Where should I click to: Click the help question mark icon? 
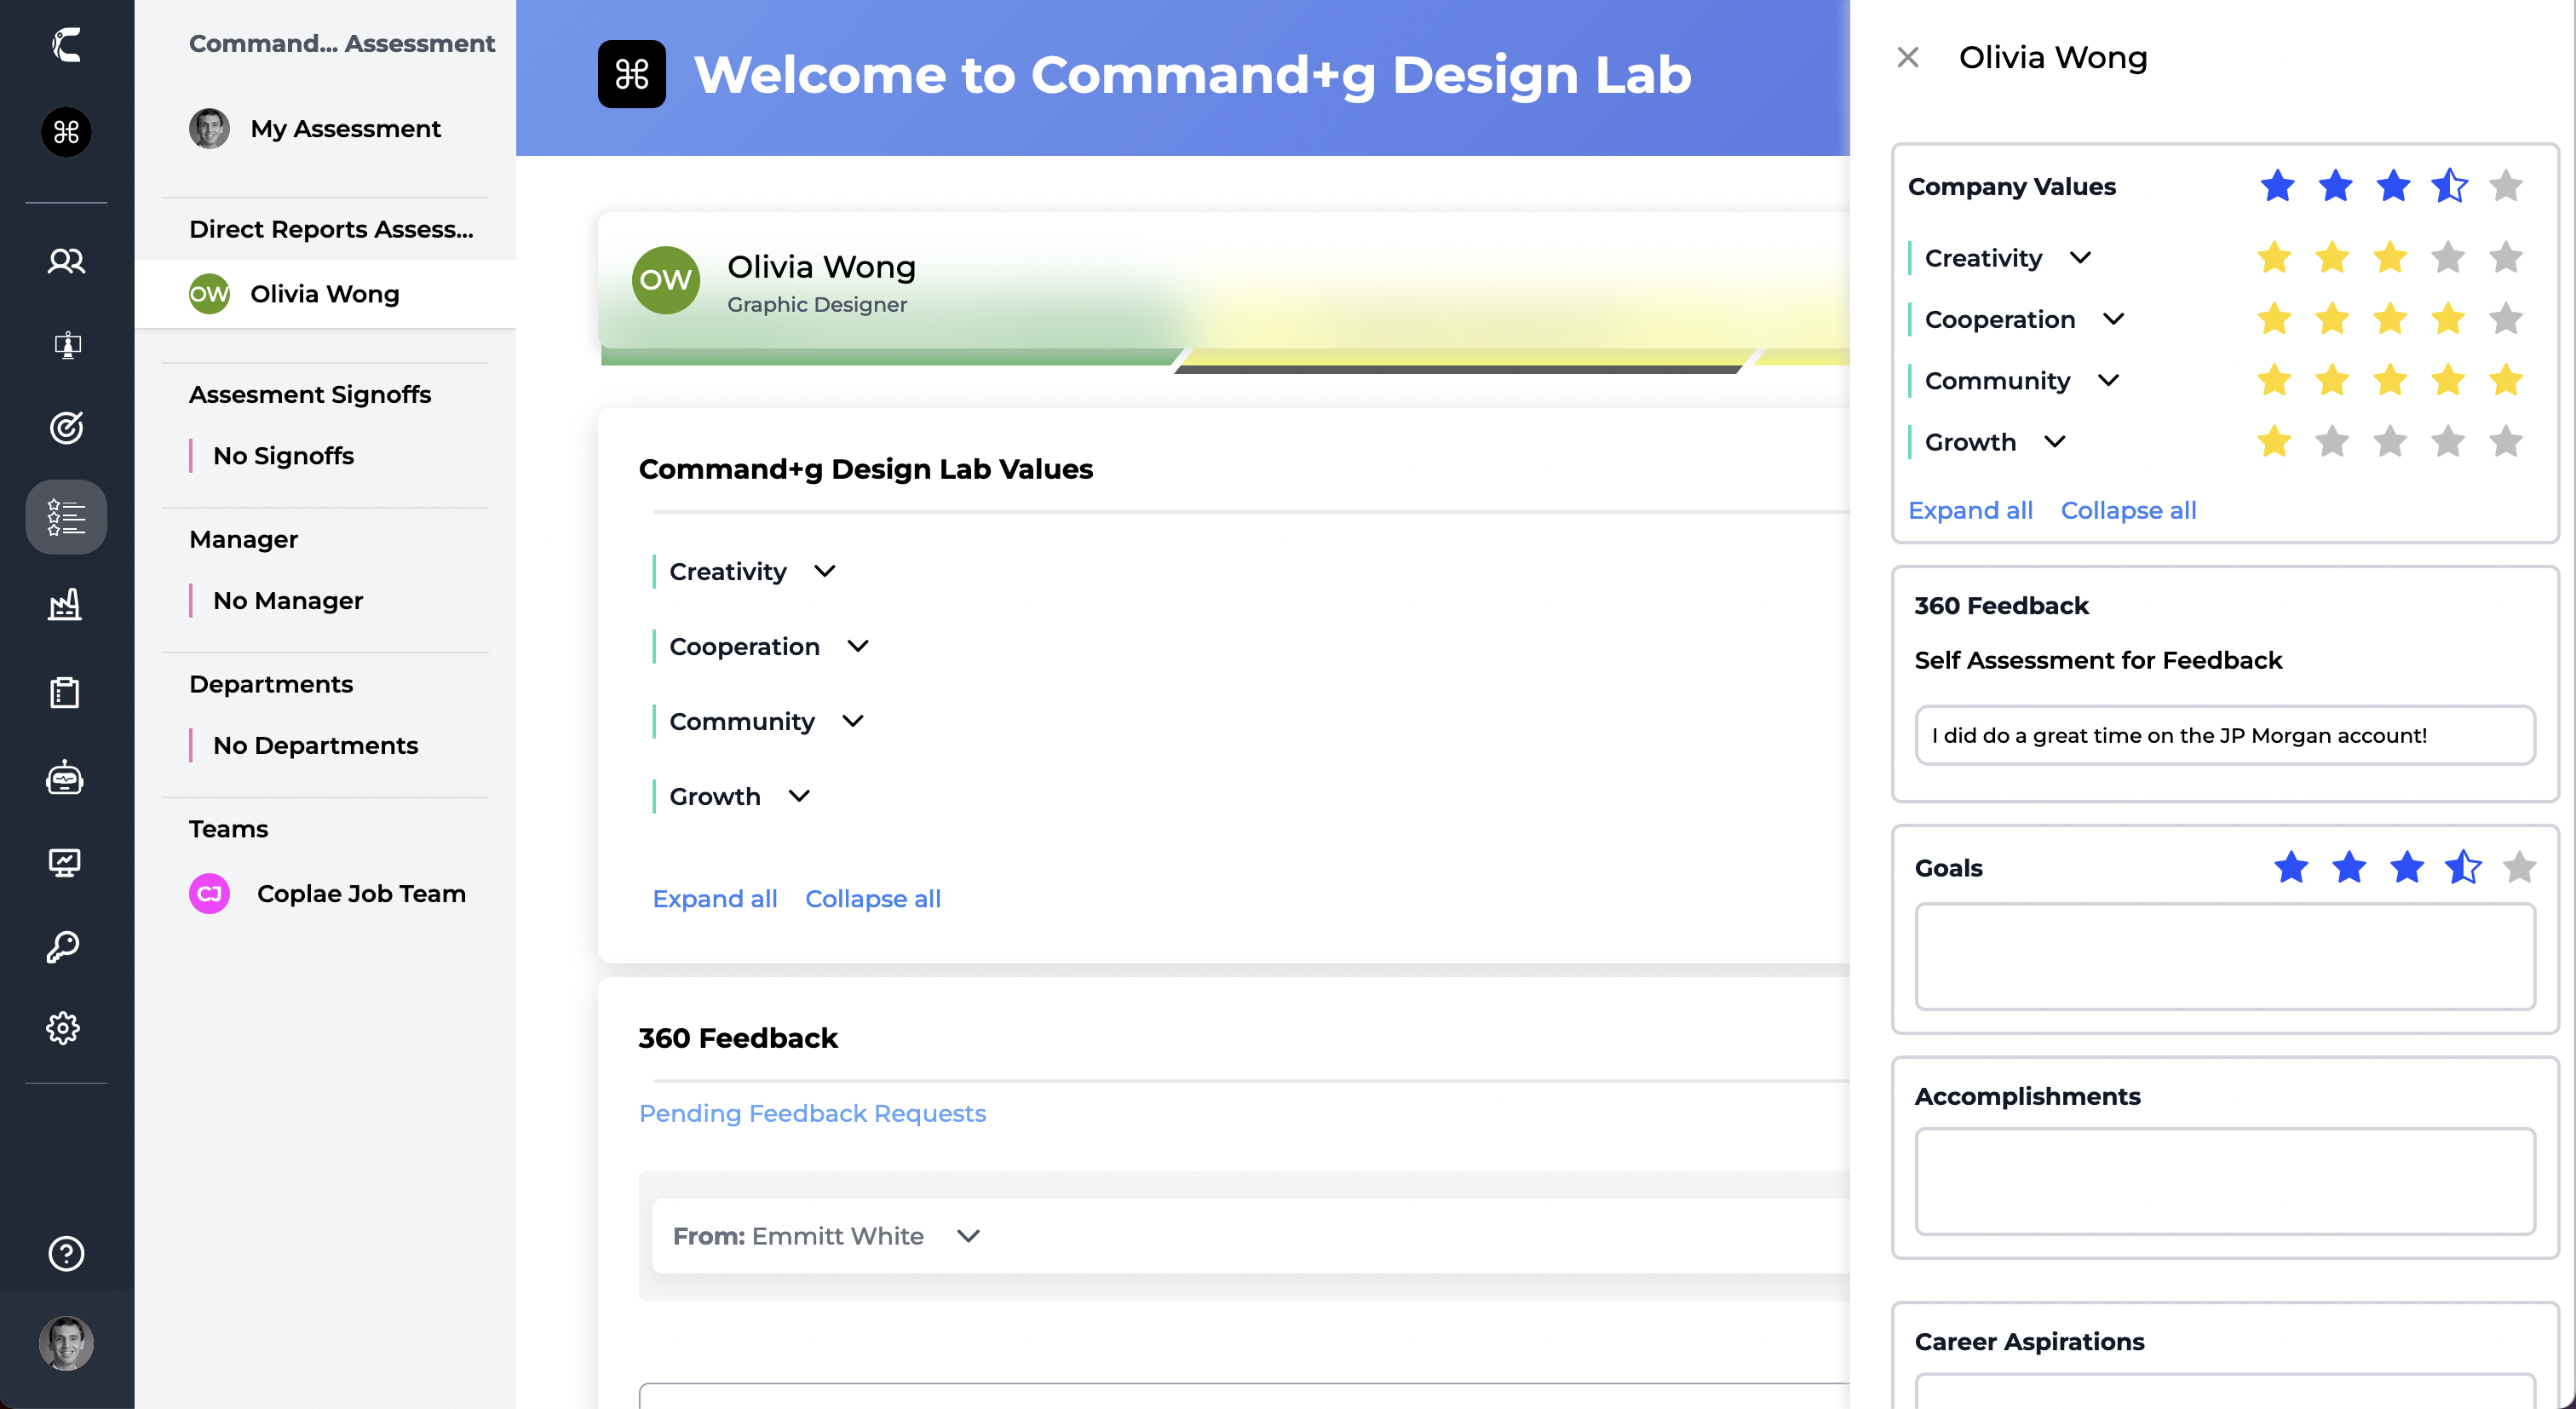(66, 1253)
